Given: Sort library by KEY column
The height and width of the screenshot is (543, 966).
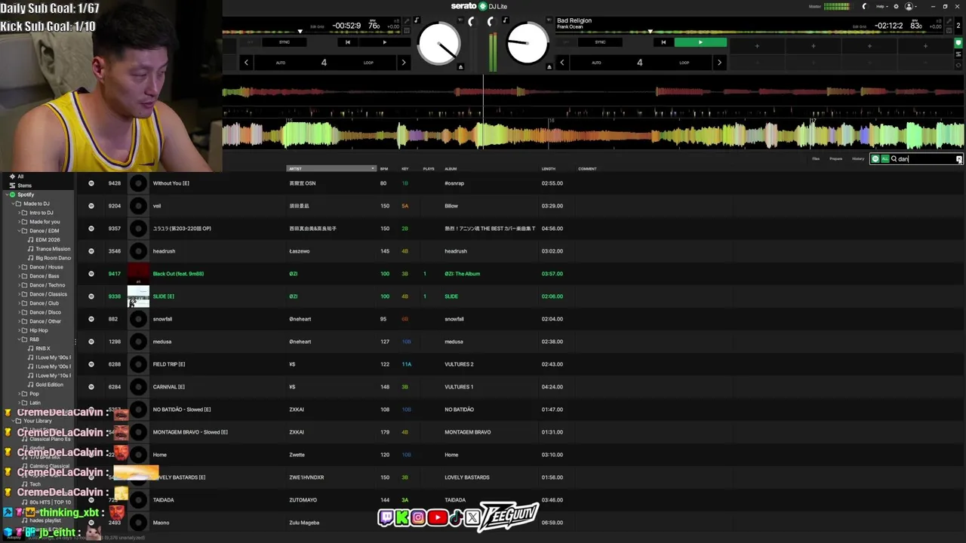Looking at the screenshot, I should [x=405, y=168].
